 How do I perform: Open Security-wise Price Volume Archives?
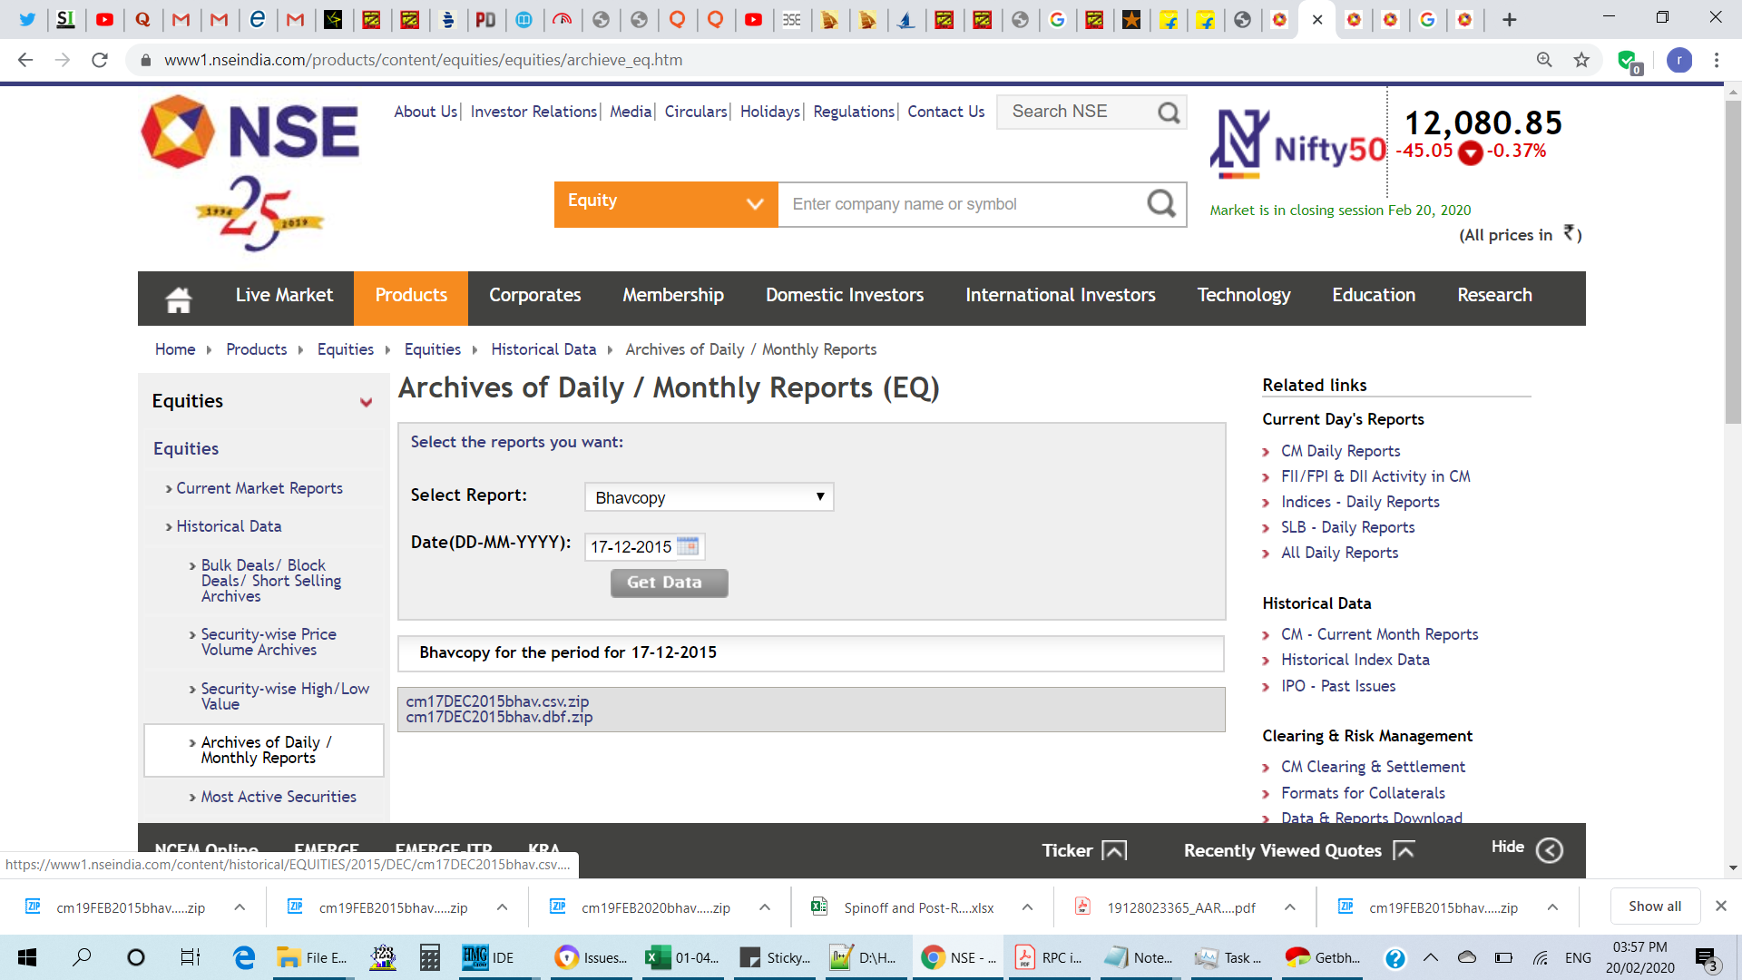pos(269,642)
